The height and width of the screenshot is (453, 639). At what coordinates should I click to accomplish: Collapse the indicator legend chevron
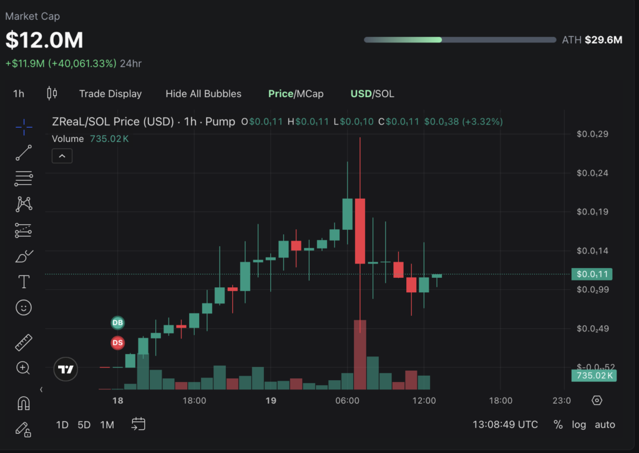coord(62,156)
